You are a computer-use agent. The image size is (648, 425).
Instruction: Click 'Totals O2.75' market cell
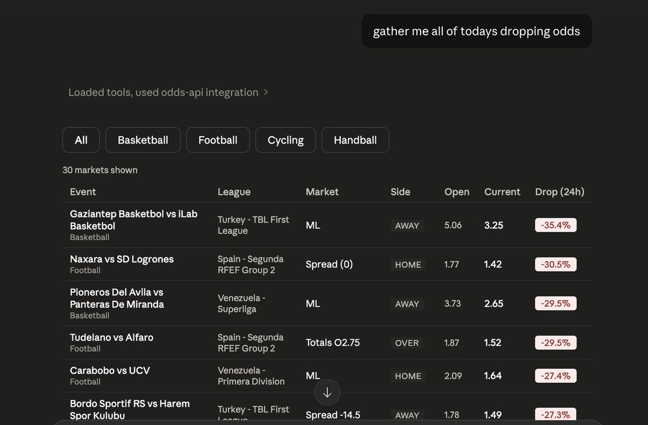(x=333, y=342)
